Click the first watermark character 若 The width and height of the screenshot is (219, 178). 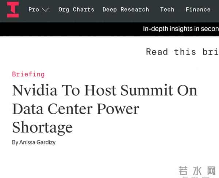[183, 171]
